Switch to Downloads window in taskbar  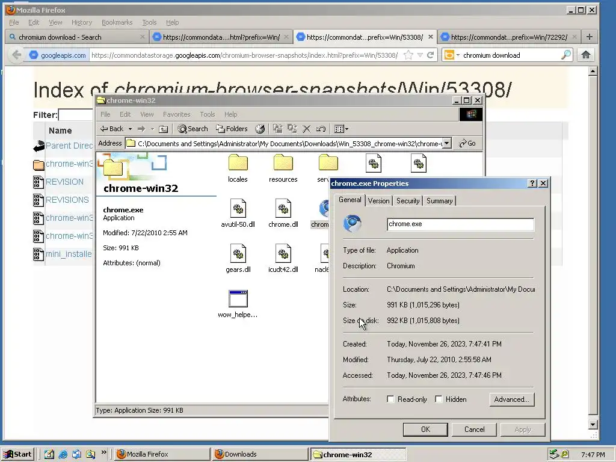260,454
